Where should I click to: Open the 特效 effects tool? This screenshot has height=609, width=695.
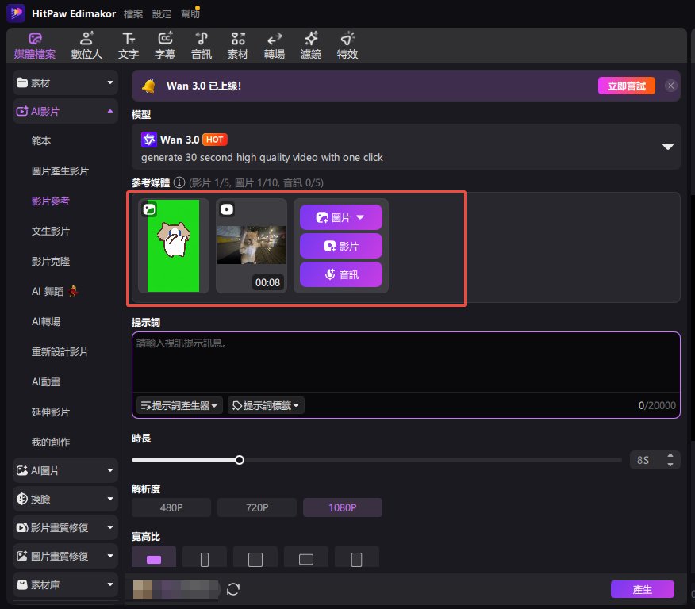[347, 46]
